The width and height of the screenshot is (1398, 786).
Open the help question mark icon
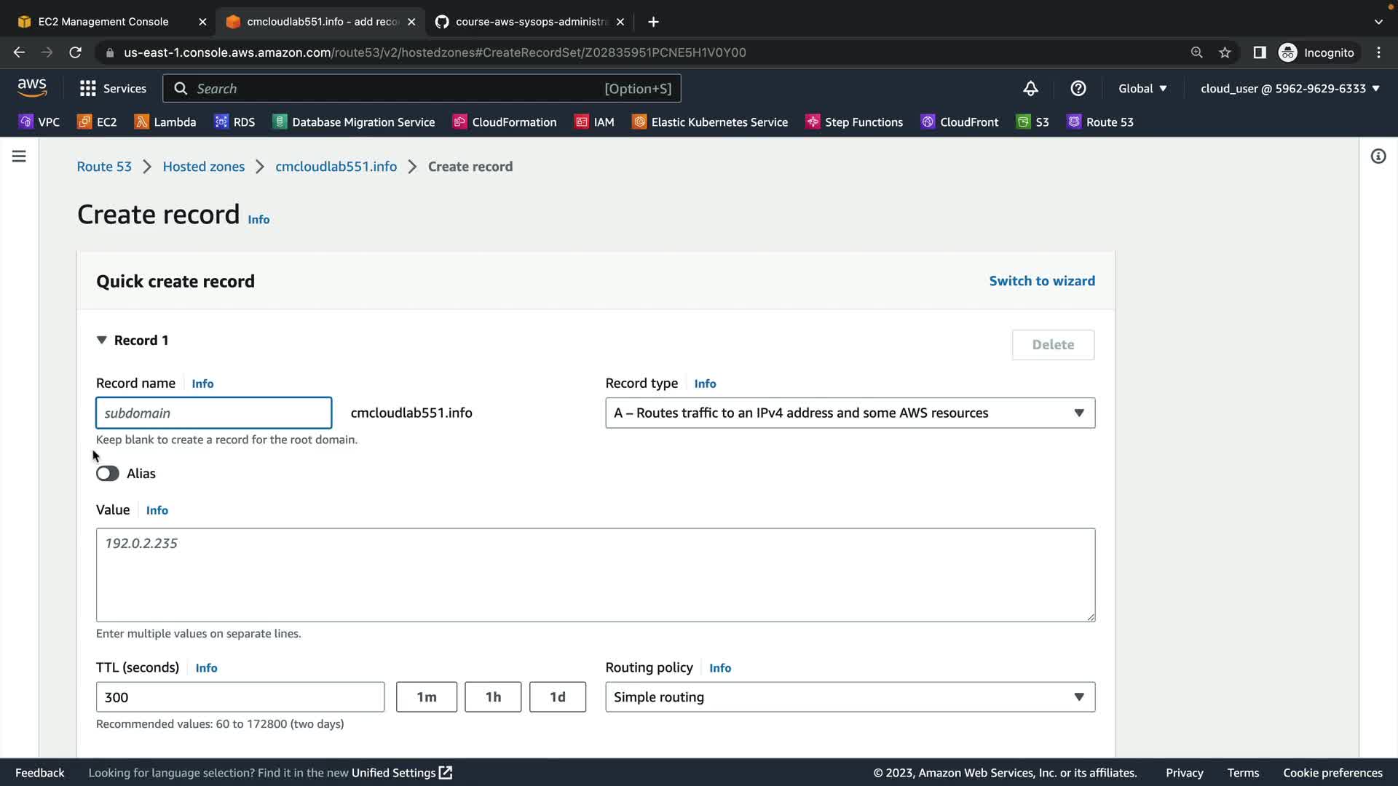[x=1078, y=89]
